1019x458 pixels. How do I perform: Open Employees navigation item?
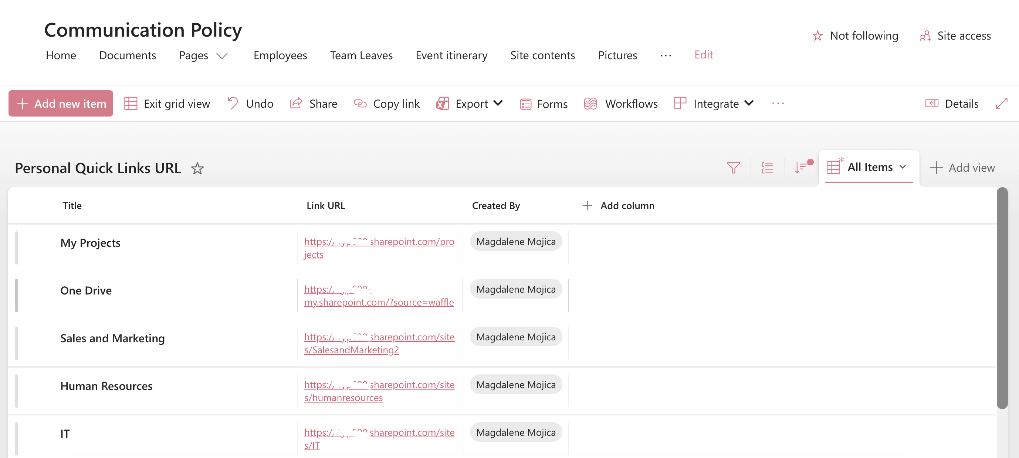coord(280,55)
